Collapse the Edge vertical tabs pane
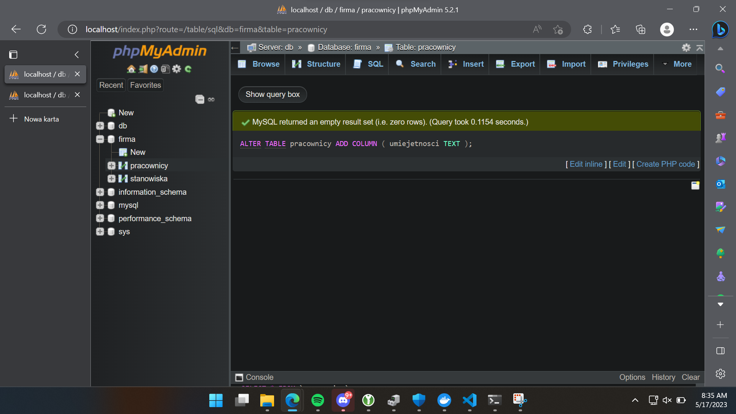This screenshot has width=736, height=414. (x=77, y=55)
